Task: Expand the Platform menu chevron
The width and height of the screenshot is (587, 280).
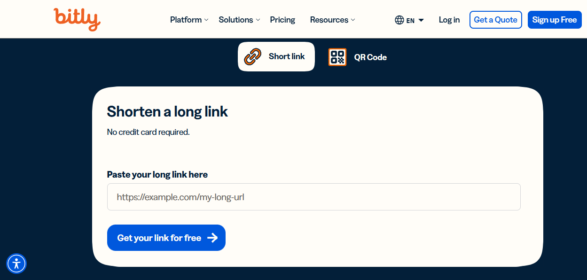Action: [x=206, y=20]
